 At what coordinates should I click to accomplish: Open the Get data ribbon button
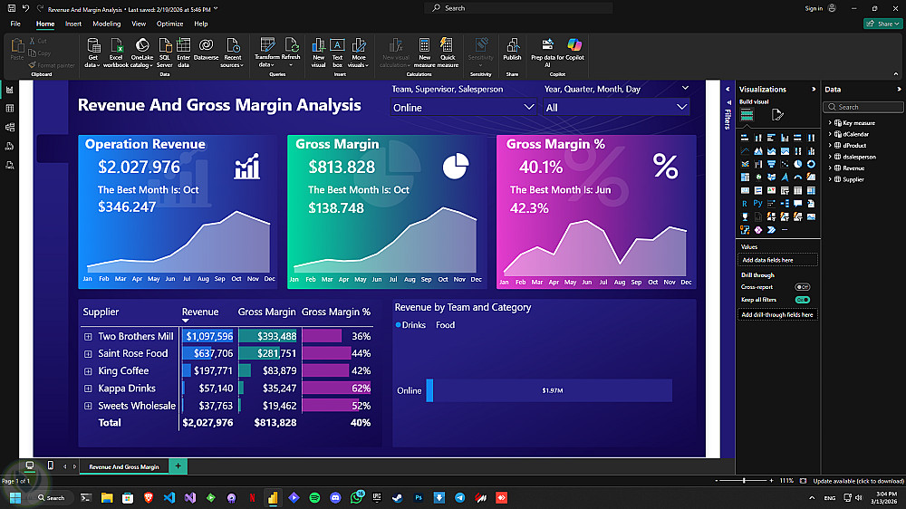(92, 53)
